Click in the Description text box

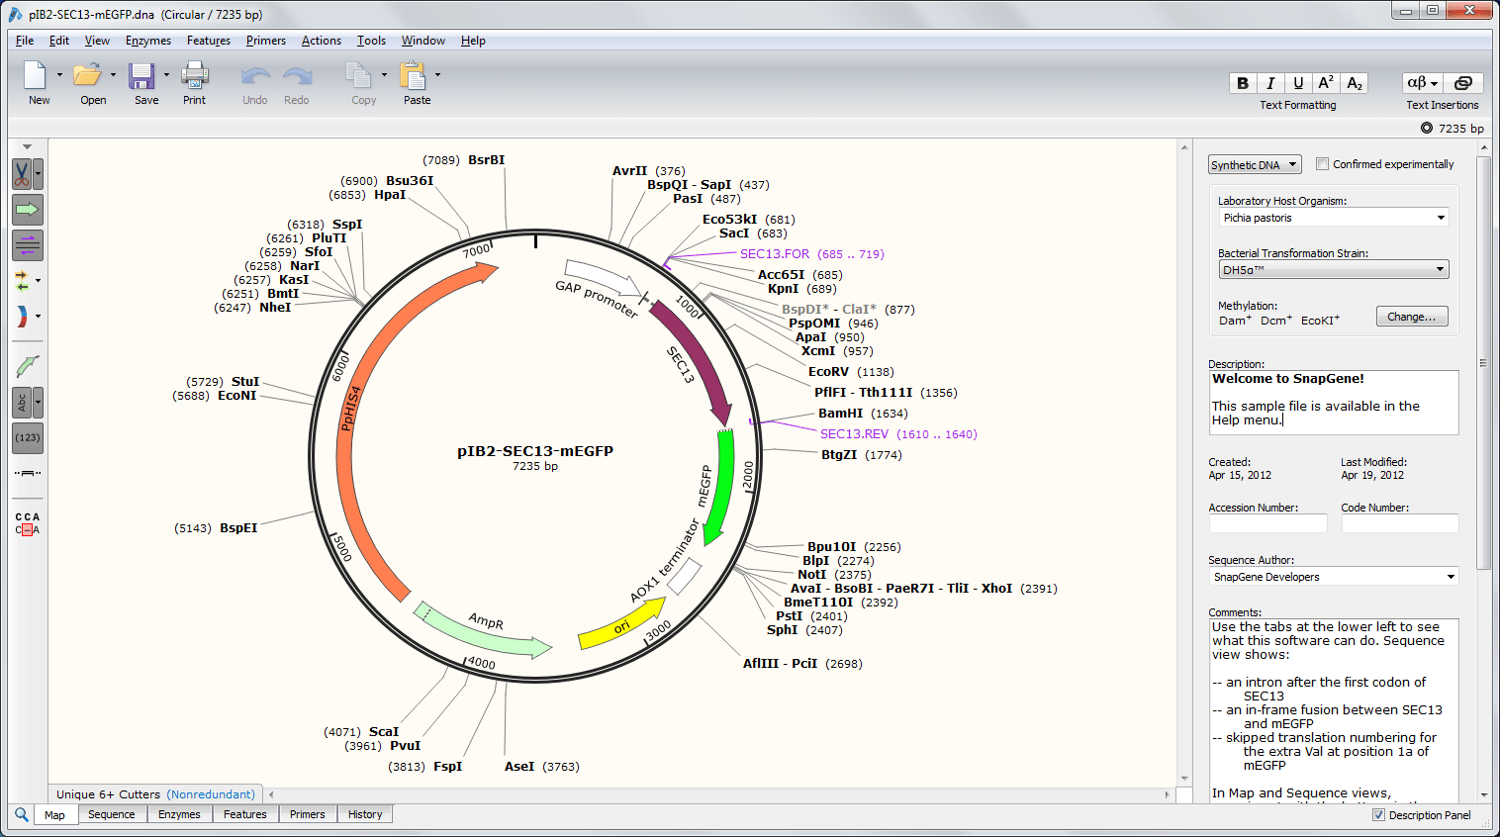pos(1334,402)
